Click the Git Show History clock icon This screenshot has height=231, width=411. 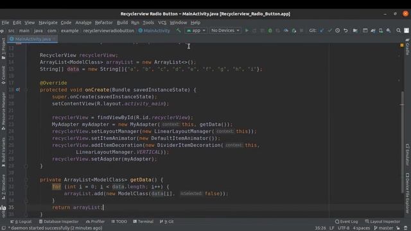338,31
